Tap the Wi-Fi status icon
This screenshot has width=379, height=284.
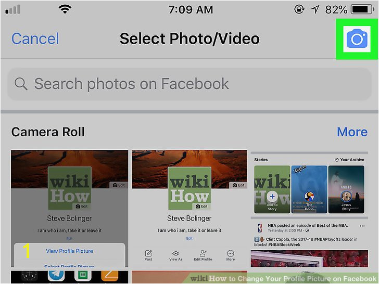(65, 9)
